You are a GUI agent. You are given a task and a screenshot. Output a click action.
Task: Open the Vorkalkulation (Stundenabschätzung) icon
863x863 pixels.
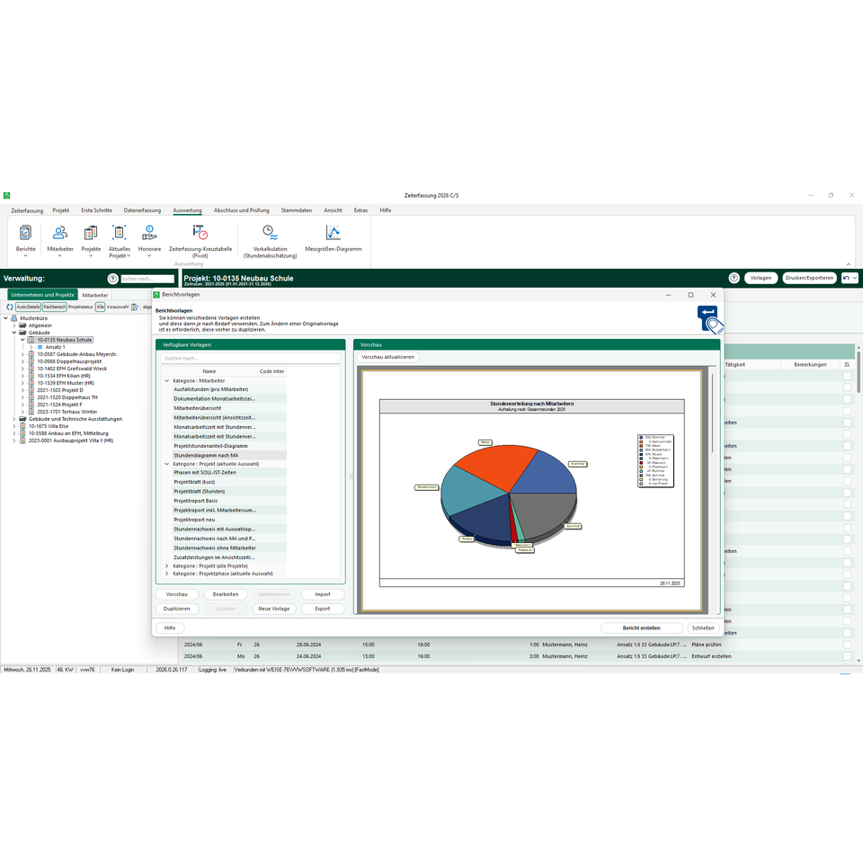[270, 233]
